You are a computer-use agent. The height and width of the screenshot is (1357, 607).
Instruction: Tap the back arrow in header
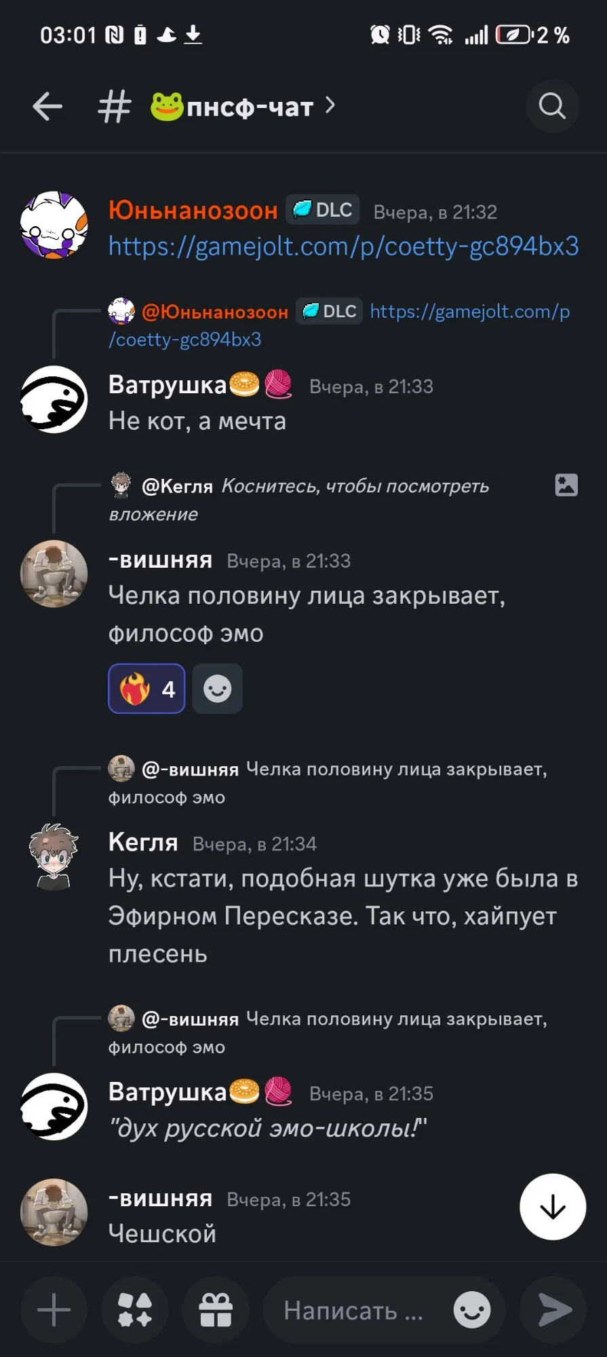(47, 107)
